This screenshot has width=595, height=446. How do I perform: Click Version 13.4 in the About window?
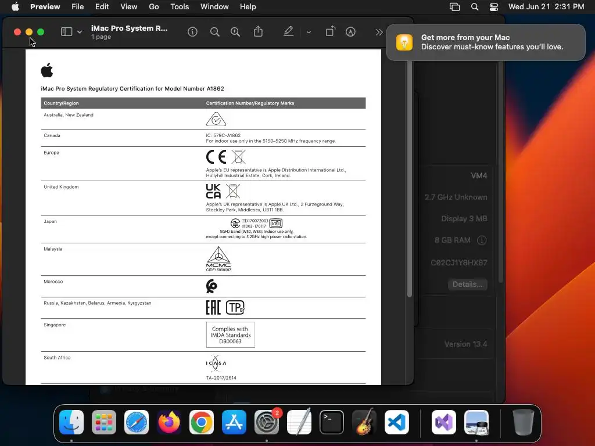click(465, 344)
